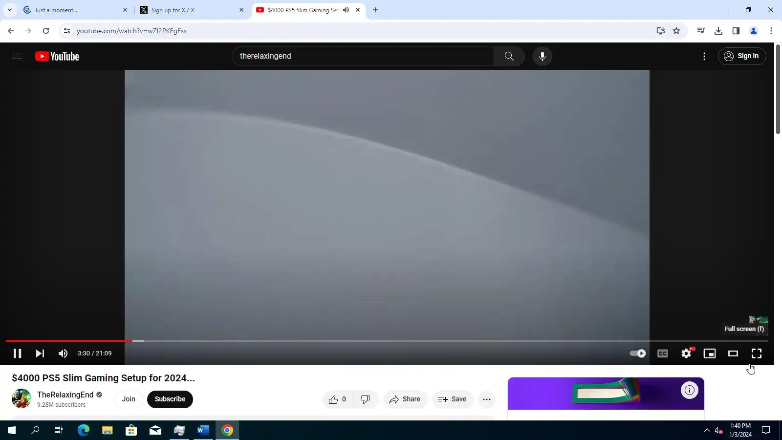Open Word from taskbar
782x440 pixels.
point(203,430)
